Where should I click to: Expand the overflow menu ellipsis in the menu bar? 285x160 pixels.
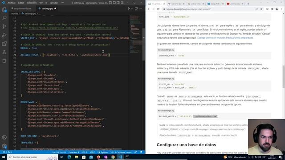click(x=63, y=3)
